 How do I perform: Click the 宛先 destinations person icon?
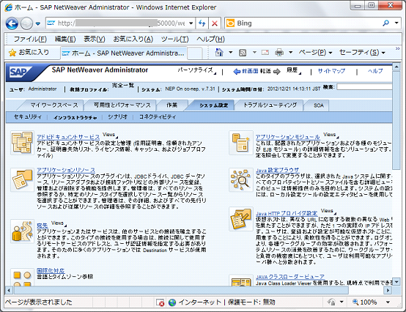click(22, 231)
